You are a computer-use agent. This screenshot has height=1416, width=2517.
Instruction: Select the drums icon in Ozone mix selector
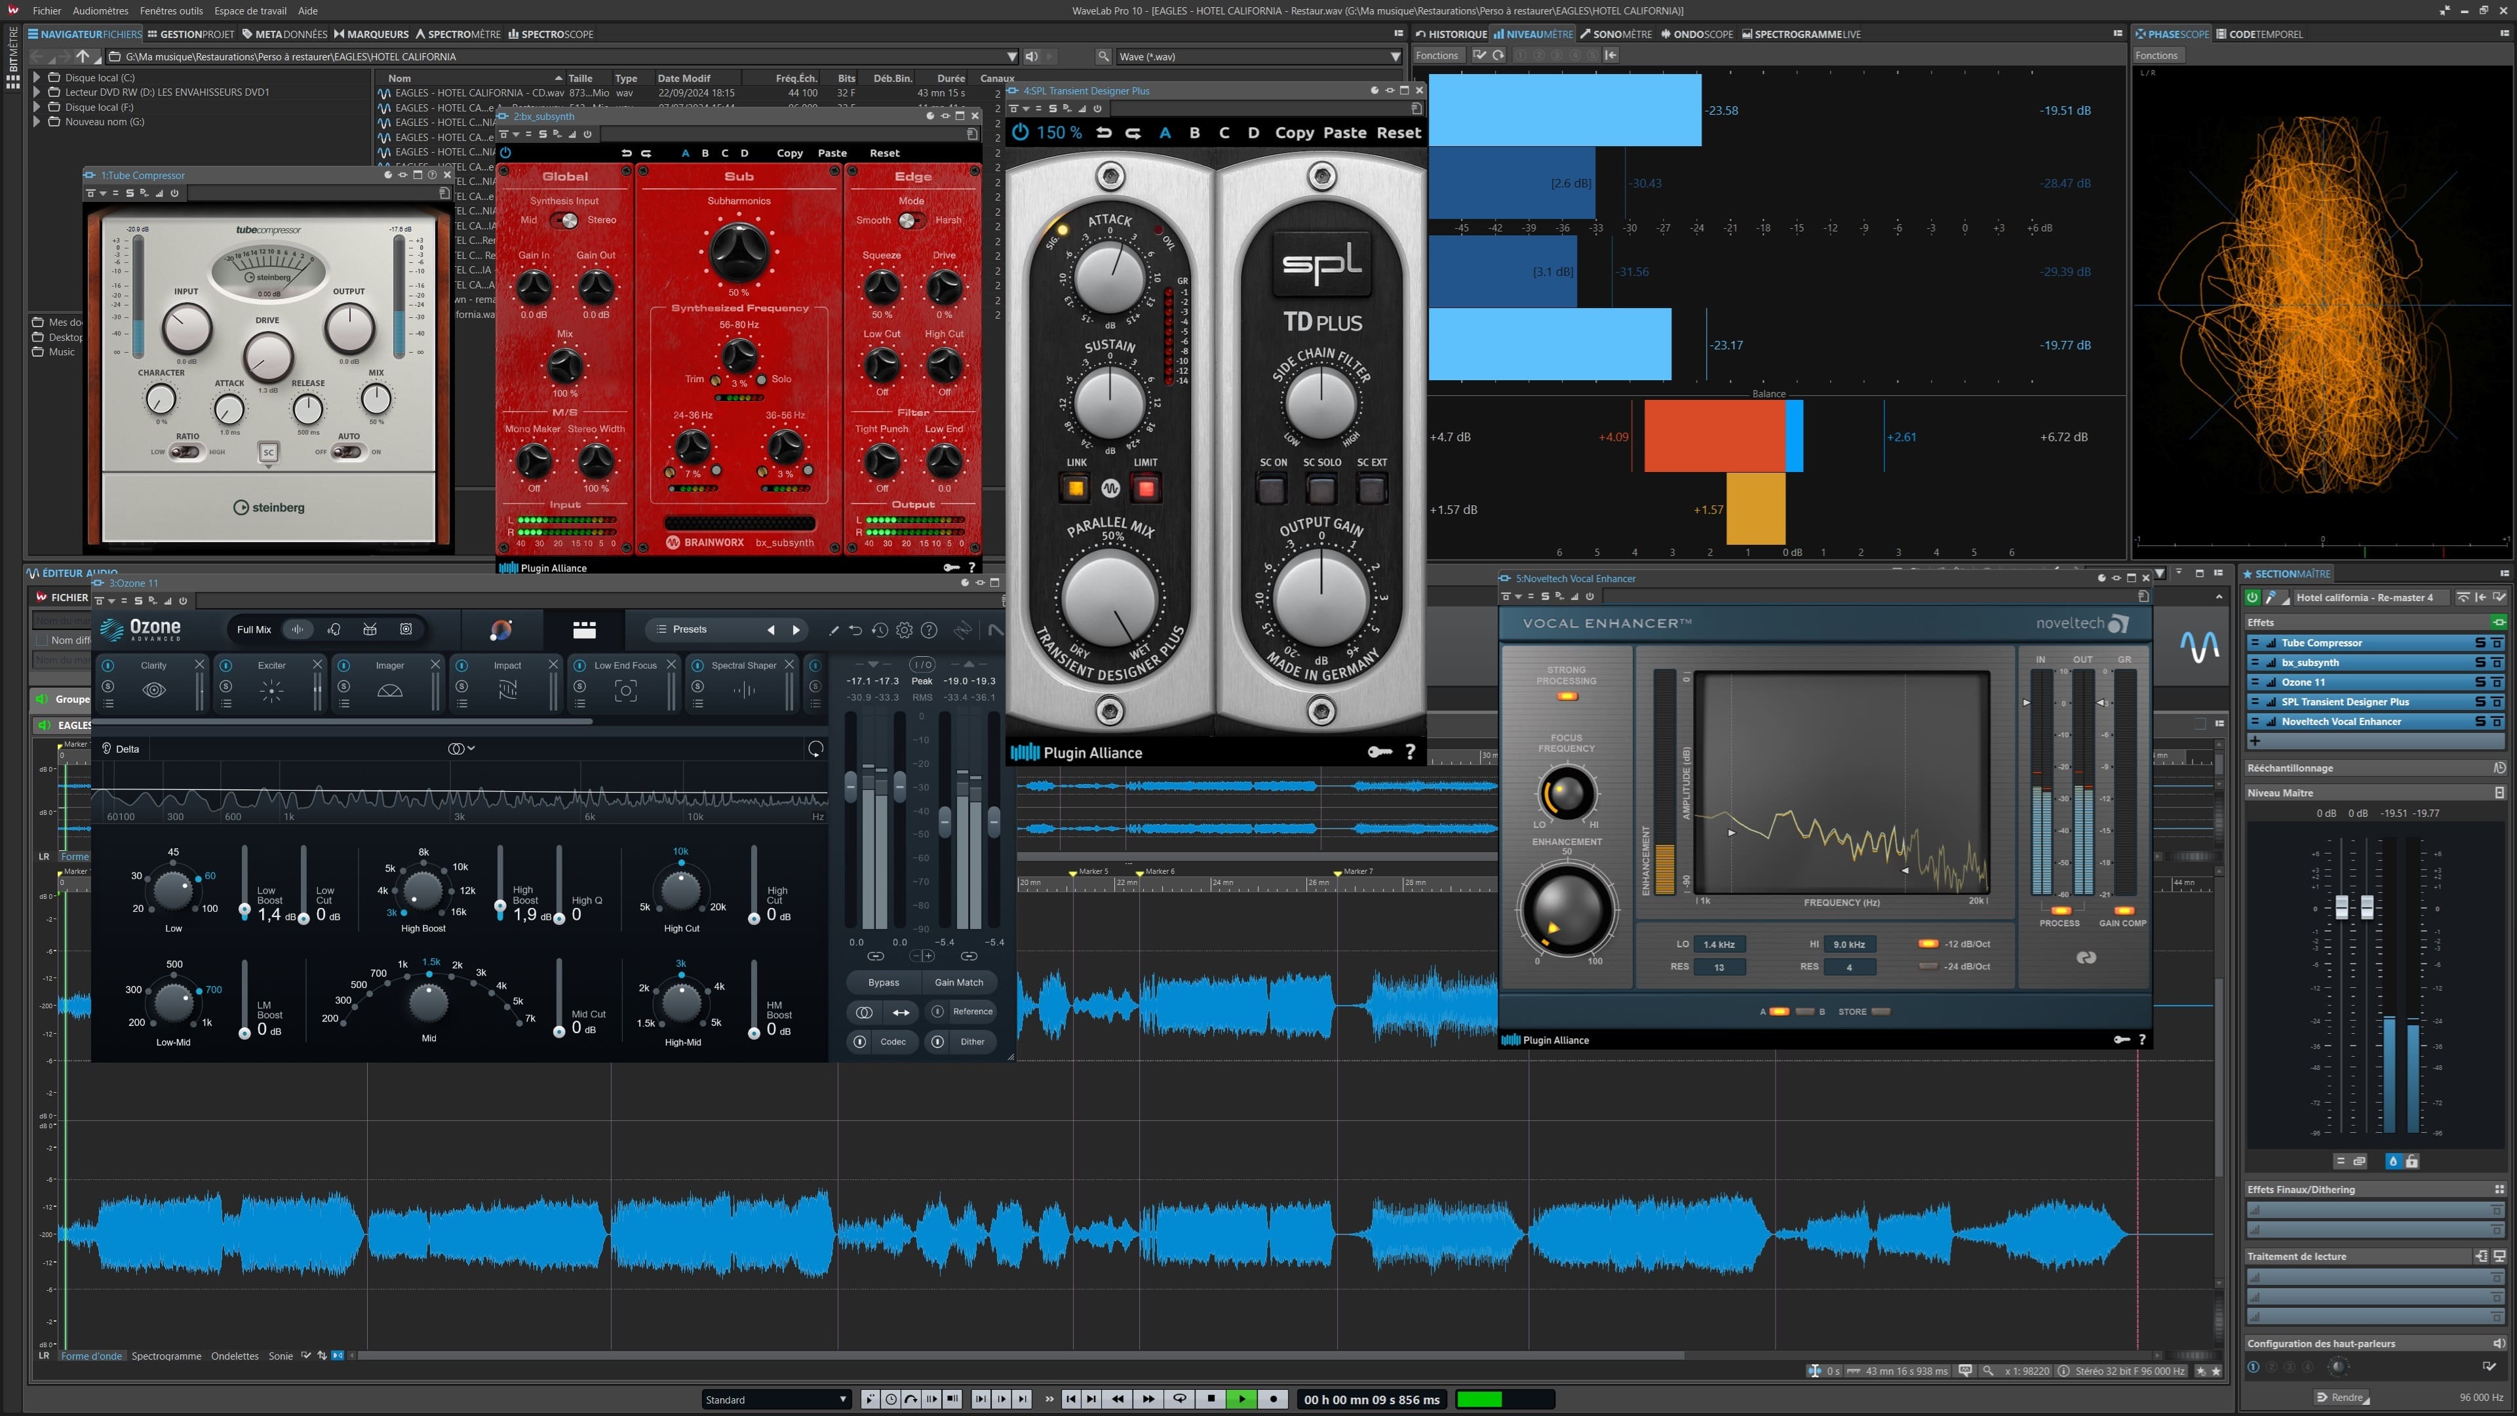[369, 629]
